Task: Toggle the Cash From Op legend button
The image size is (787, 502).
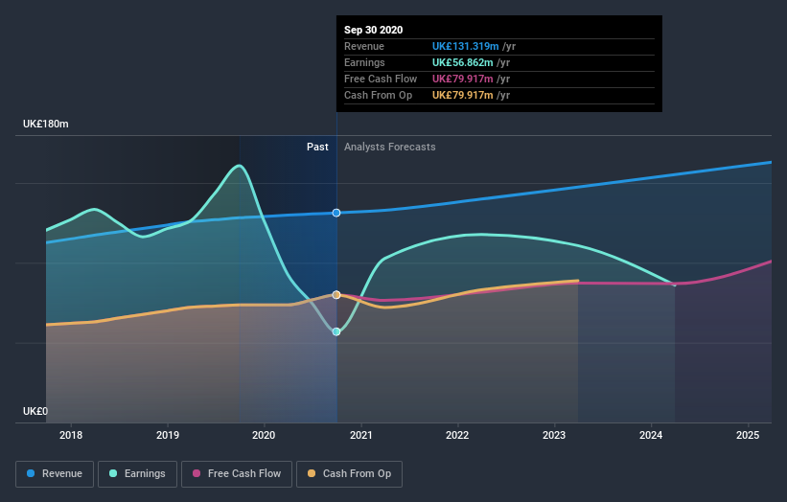Action: click(349, 474)
